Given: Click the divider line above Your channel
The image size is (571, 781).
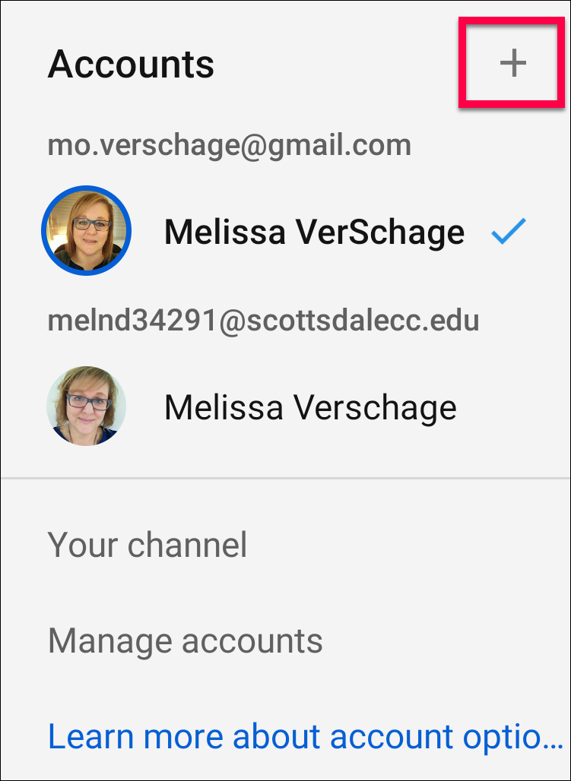Looking at the screenshot, I should pyautogui.click(x=285, y=478).
